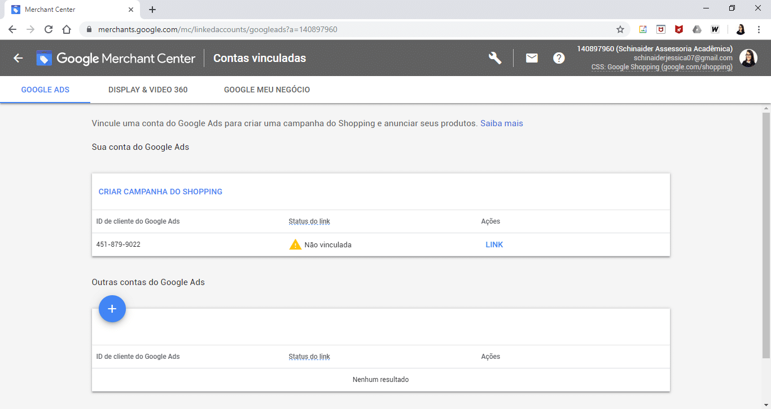Click Sua conta do Google Ads heading
This screenshot has height=409, width=771.
[141, 147]
